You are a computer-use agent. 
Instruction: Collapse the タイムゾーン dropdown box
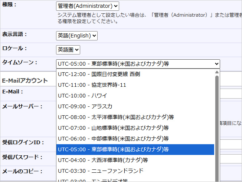click(138, 64)
